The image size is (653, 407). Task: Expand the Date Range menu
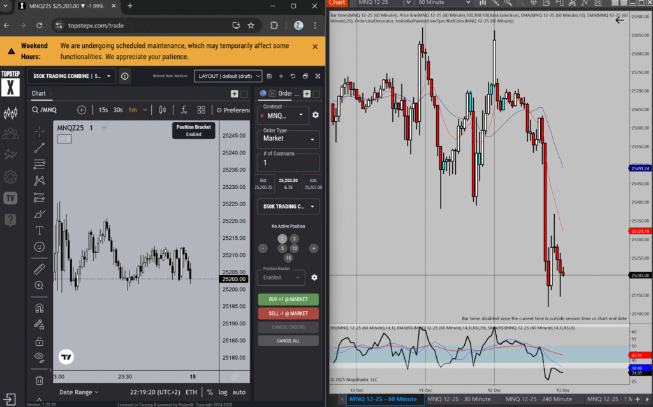pyautogui.click(x=79, y=392)
